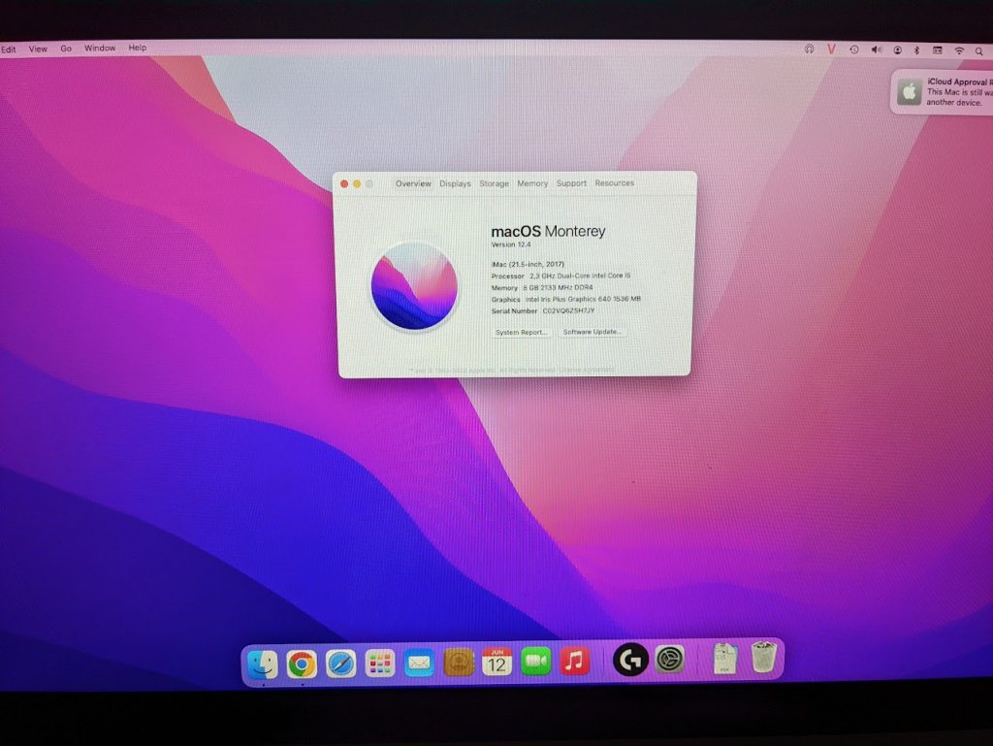Click the user account icon in the menu bar
This screenshot has height=746, width=993.
(x=897, y=50)
